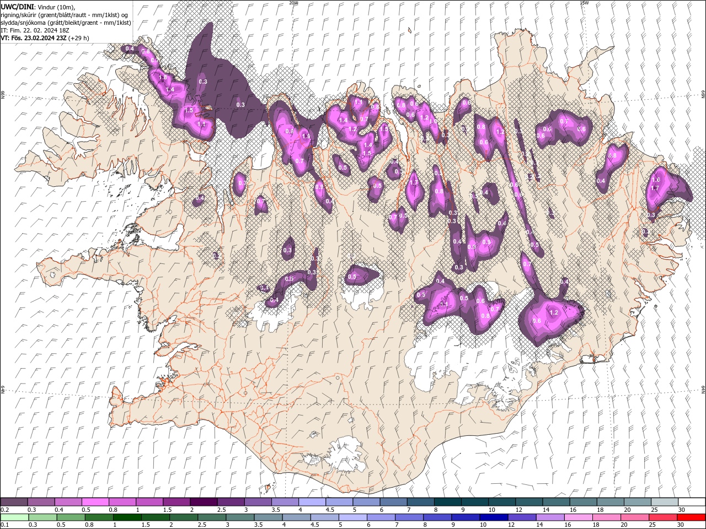Image resolution: width=706 pixels, height=529 pixels.
Task: Click the pink rain swatch labeled 18
Action: [607, 517]
